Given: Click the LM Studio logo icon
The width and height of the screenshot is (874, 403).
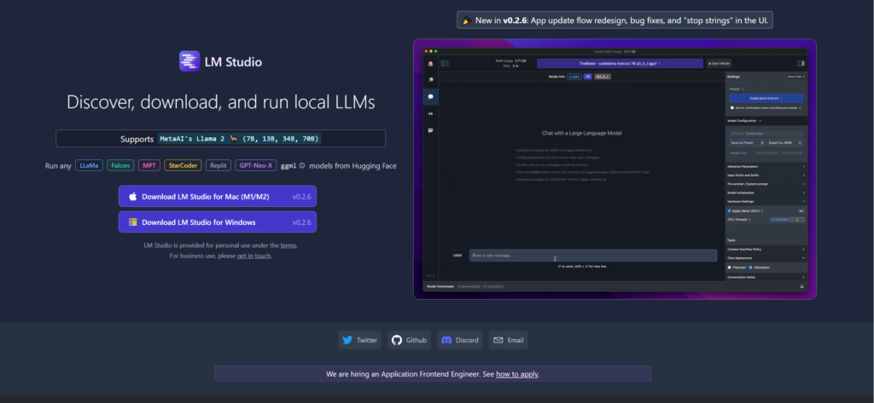Looking at the screenshot, I should [189, 61].
